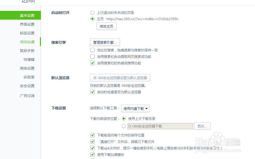Switch to 实验室 settings
The width and height of the screenshot is (255, 159).
click(x=29, y=77)
